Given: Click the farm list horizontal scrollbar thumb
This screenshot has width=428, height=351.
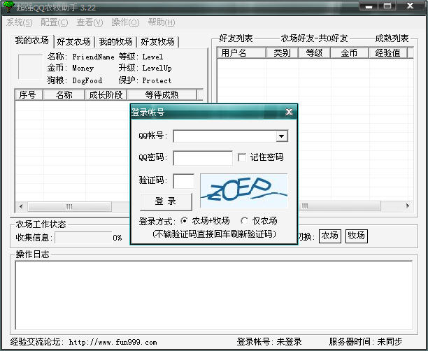Looking at the screenshot, I should 69,206.
